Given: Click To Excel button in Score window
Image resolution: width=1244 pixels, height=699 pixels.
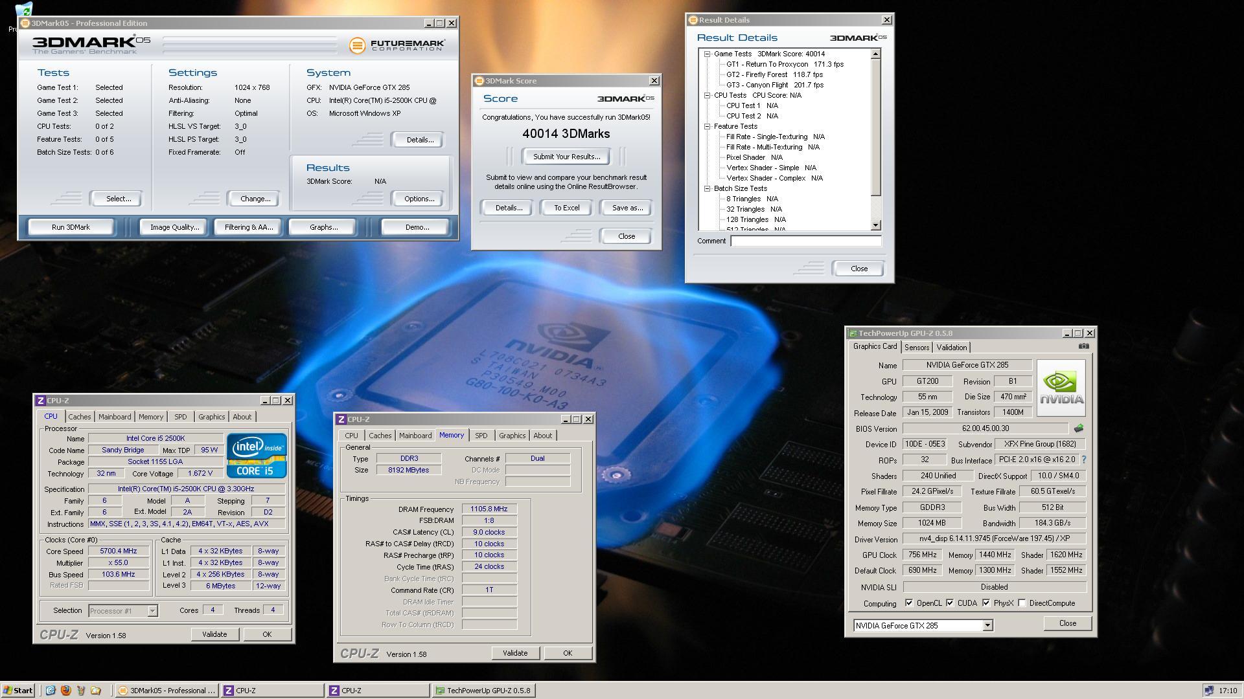Looking at the screenshot, I should click(x=567, y=208).
